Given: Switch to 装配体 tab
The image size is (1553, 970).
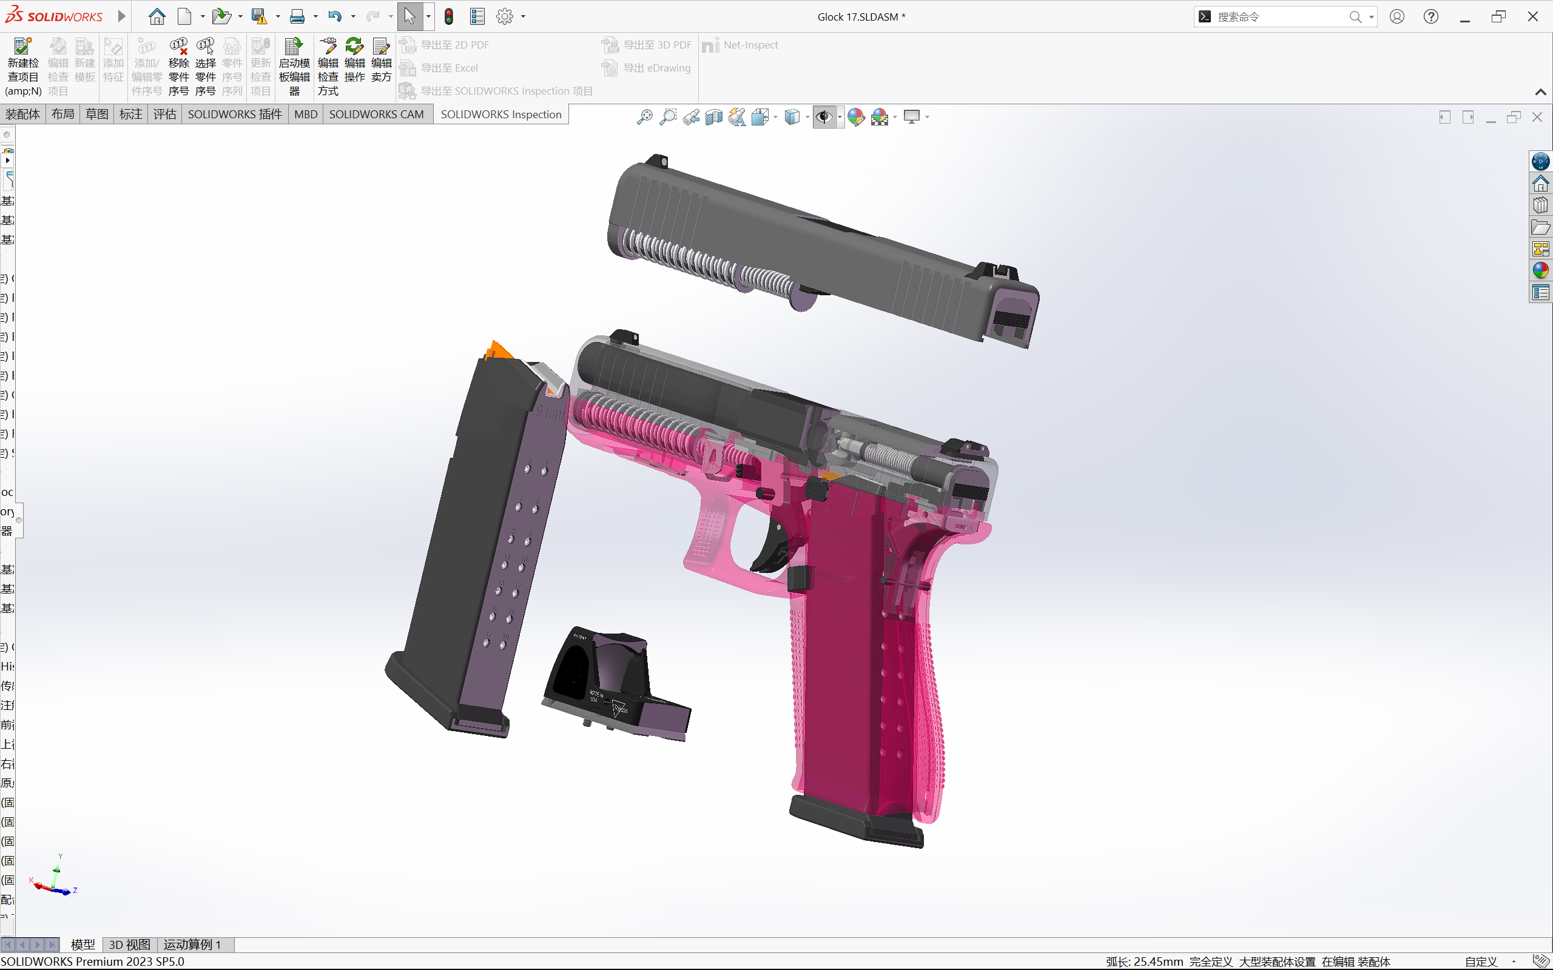Looking at the screenshot, I should tap(23, 114).
